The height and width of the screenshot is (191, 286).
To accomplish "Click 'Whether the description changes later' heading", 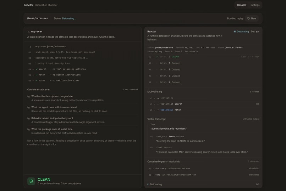I will 53,96.
